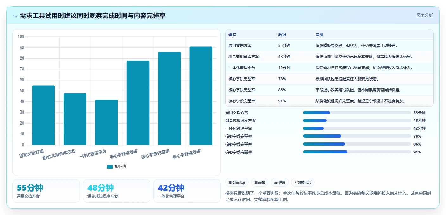Image resolution: width=446 pixels, height=215 pixels.
Task: Click the note starting 字段提示改善填写质量
Action: pyautogui.click(x=359, y=90)
